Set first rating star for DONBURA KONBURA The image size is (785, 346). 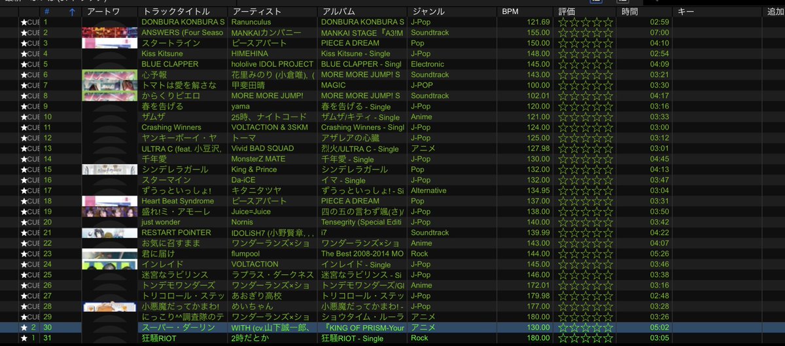(x=563, y=22)
